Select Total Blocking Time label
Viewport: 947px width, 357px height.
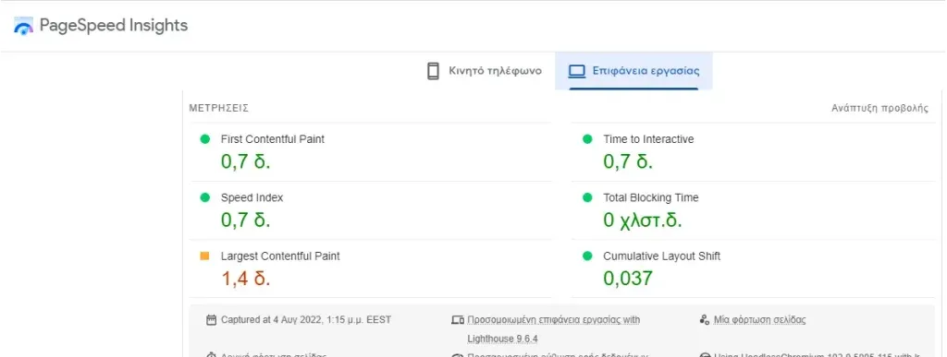click(x=650, y=197)
